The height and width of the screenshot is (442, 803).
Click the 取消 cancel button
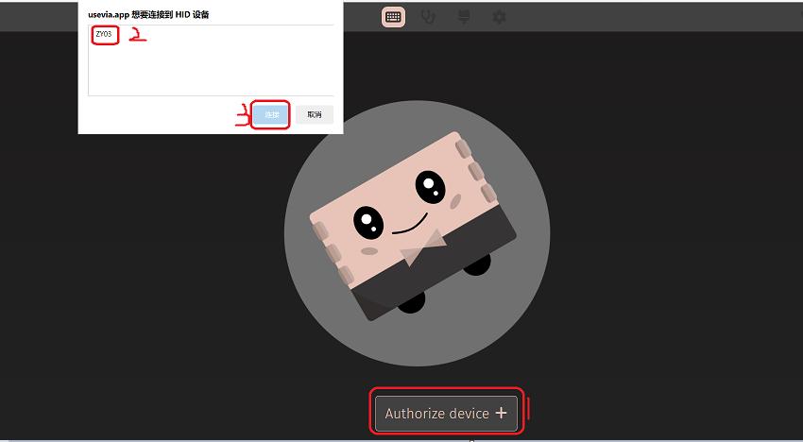[x=315, y=114]
